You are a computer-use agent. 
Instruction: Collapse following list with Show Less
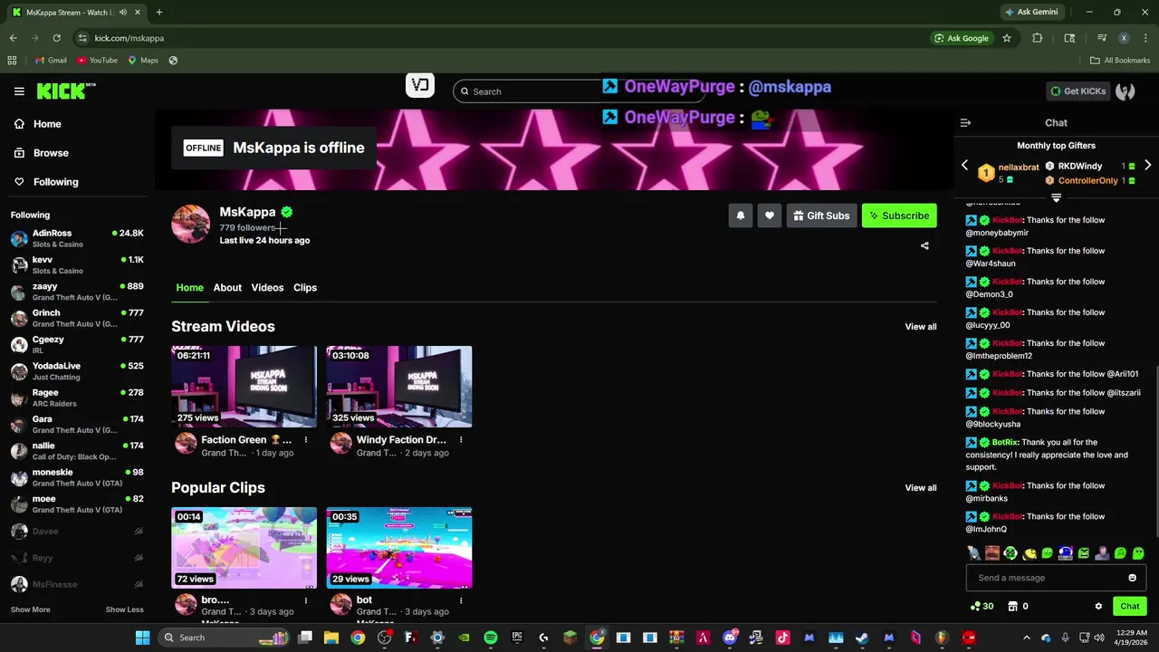point(124,609)
